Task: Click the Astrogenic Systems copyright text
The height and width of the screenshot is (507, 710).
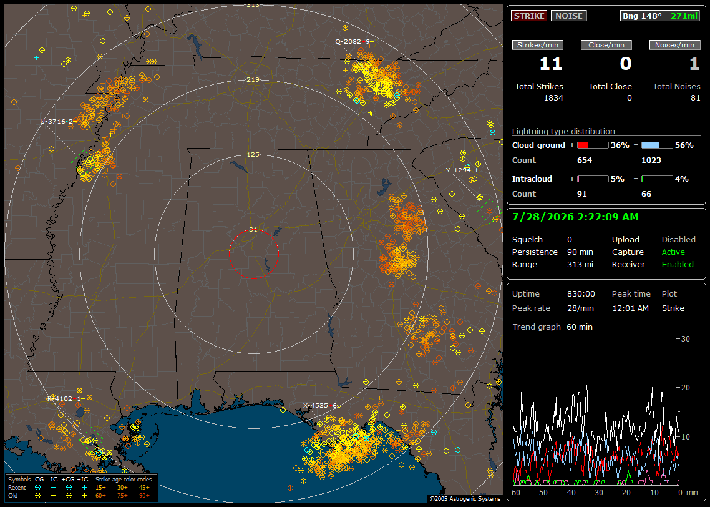Action: (x=465, y=499)
